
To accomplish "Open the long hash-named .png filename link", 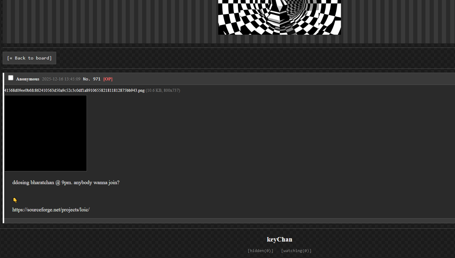I will [x=74, y=90].
